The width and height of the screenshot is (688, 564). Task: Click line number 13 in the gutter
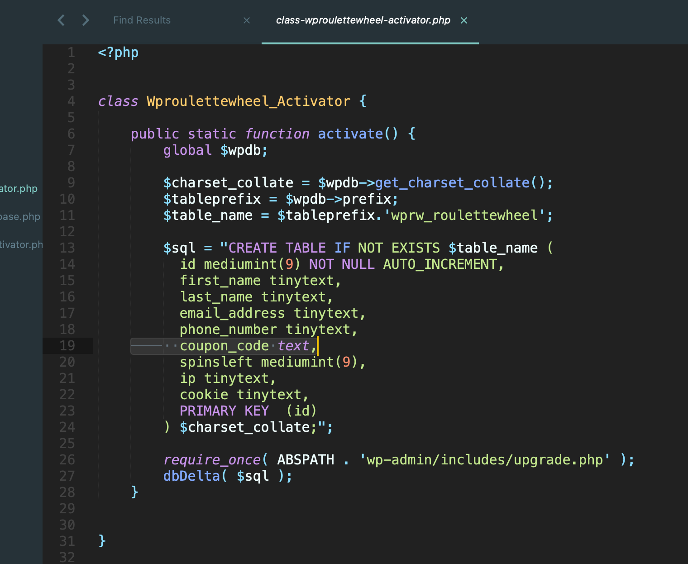pyautogui.click(x=67, y=248)
